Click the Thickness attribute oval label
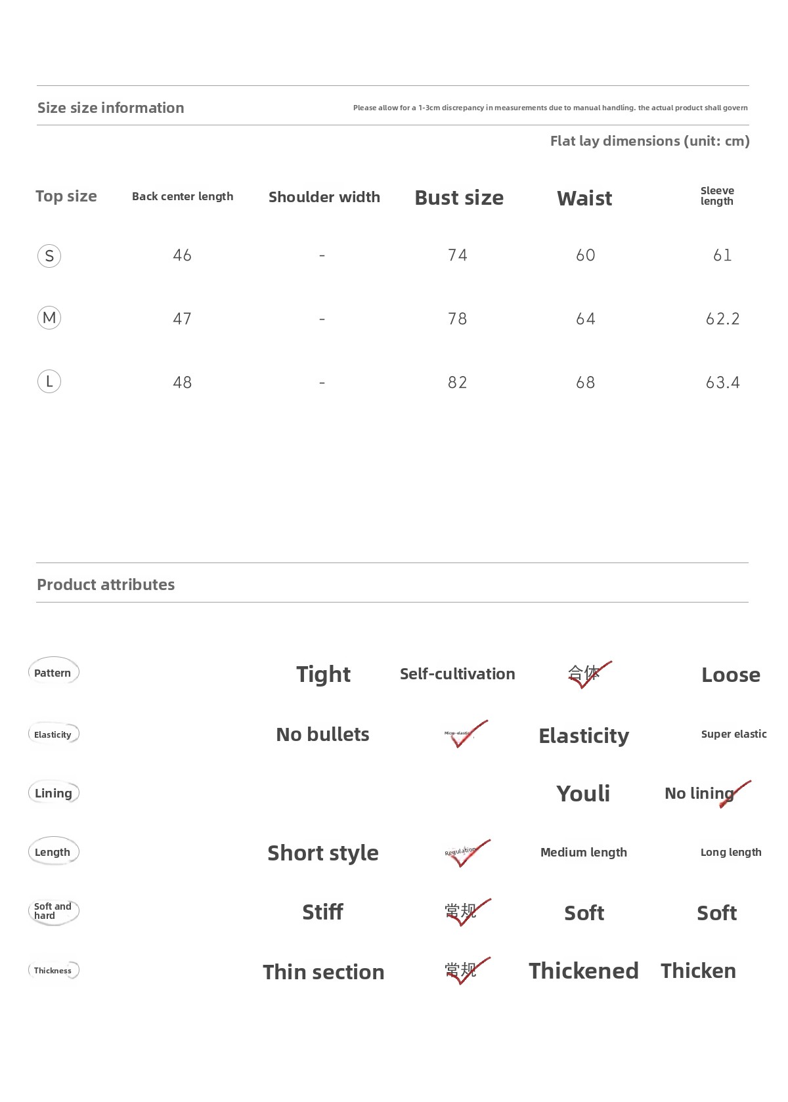 [x=53, y=970]
